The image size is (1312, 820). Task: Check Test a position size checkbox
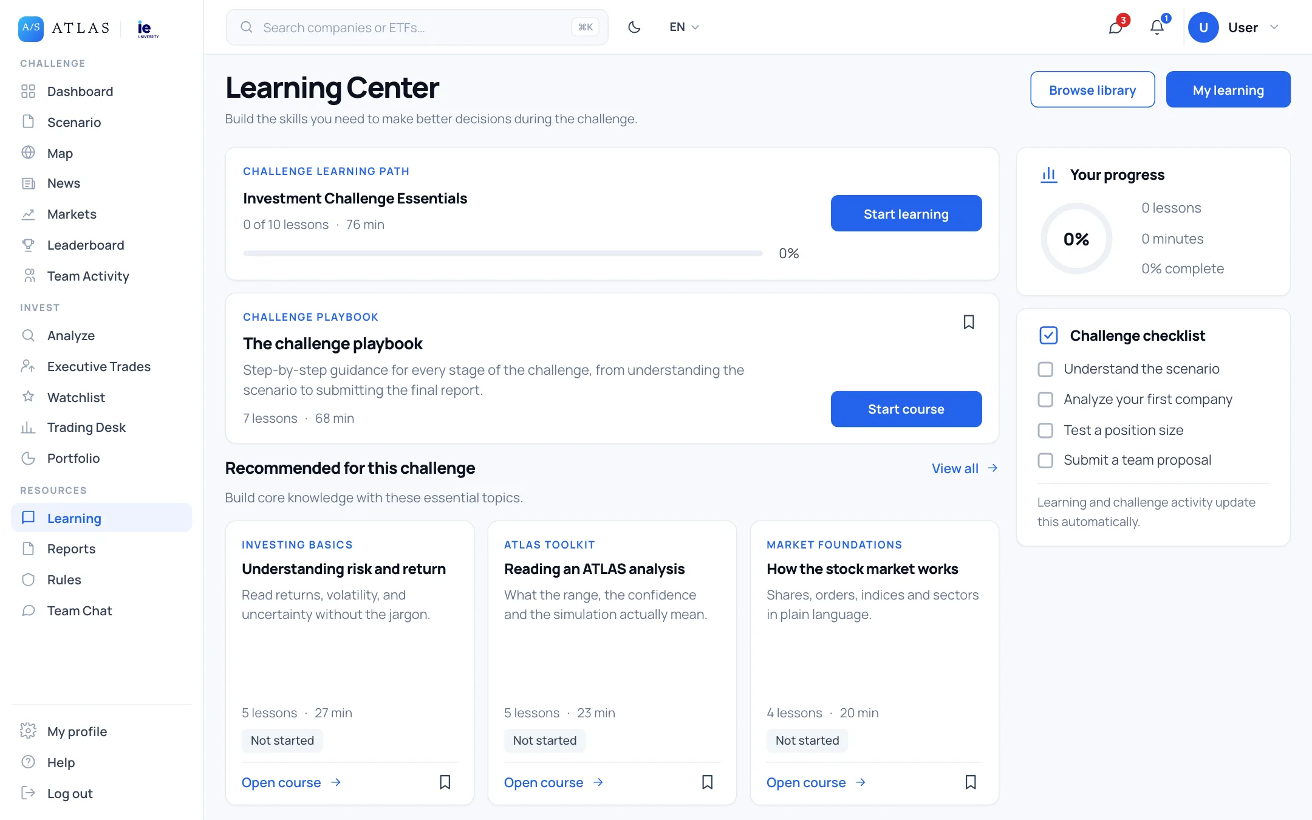click(1045, 431)
